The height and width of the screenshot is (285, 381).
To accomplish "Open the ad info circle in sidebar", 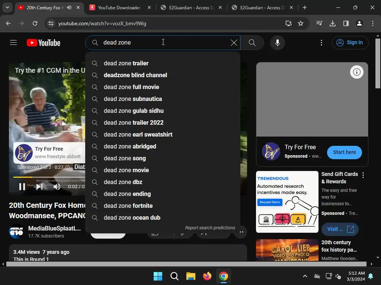I will (x=356, y=72).
